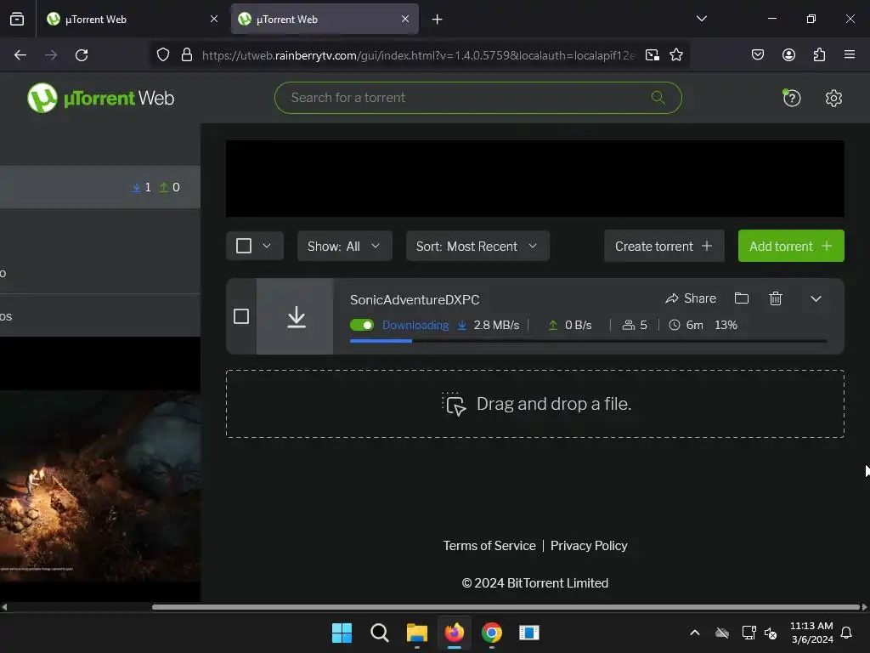Open the Privacy Policy link
870x653 pixels.
click(x=589, y=546)
